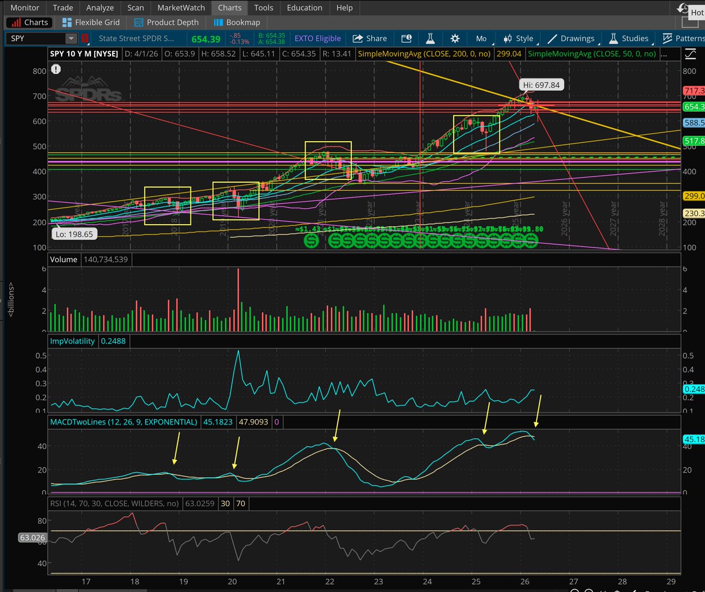Click the empty square box below Hot

(690, 22)
